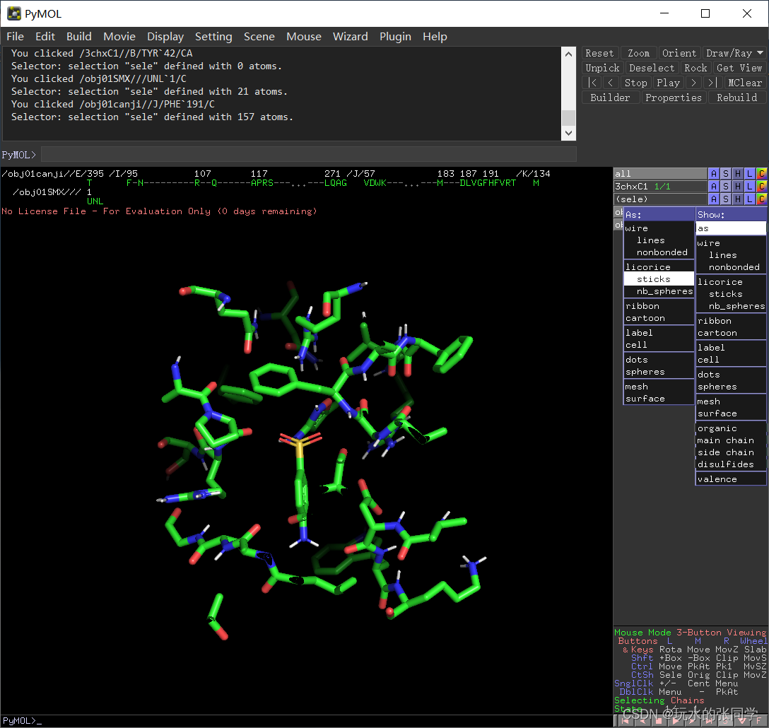Open the Action menu for (sele)
Image resolution: width=769 pixels, height=728 pixels.
click(714, 199)
